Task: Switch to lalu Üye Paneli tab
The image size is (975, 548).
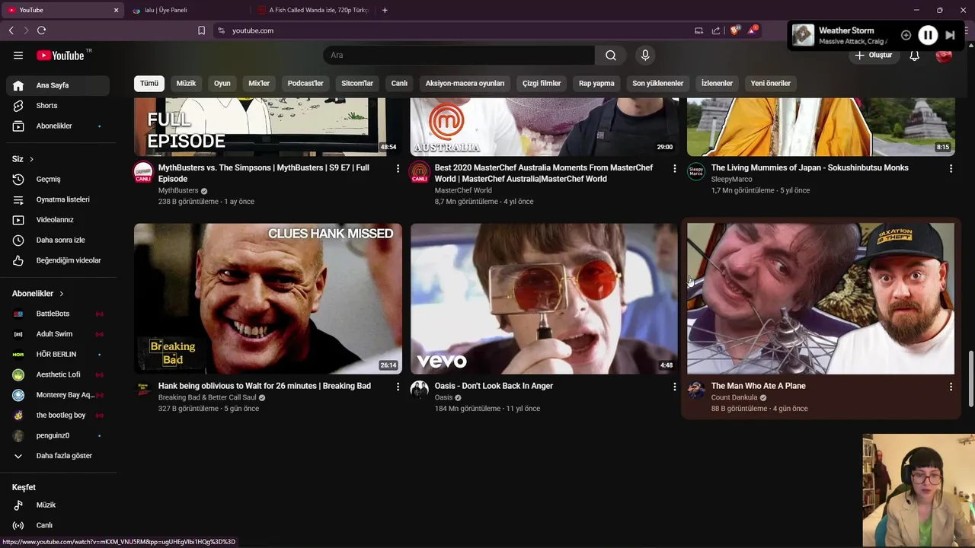Action: tap(188, 10)
